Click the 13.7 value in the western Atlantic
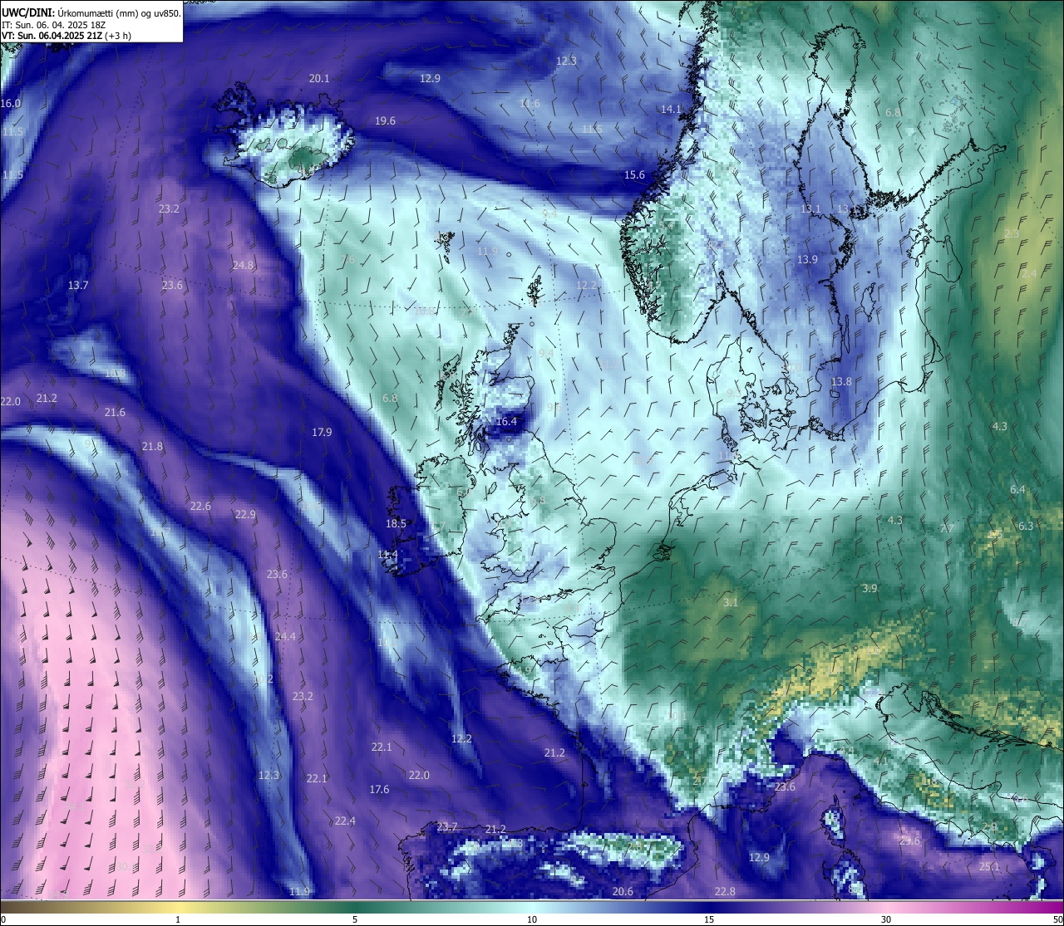Image resolution: width=1064 pixels, height=926 pixels. pos(77,286)
